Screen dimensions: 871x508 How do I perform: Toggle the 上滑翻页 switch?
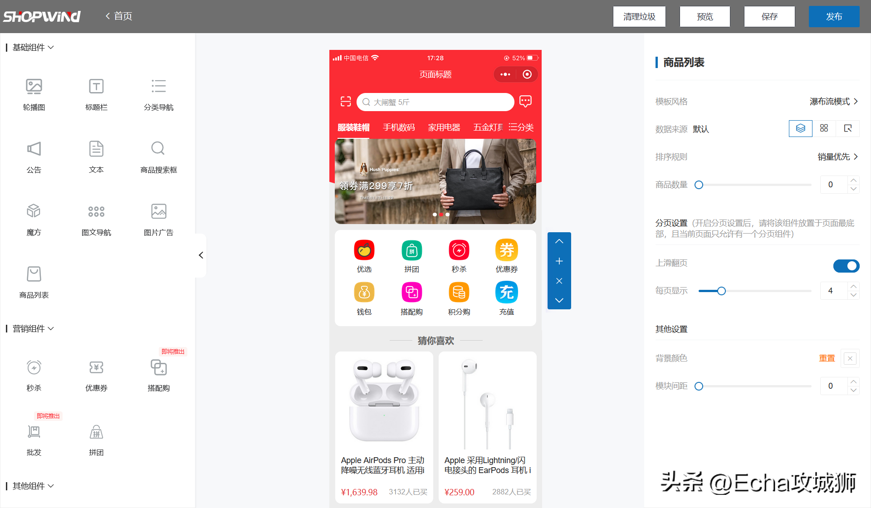(846, 266)
